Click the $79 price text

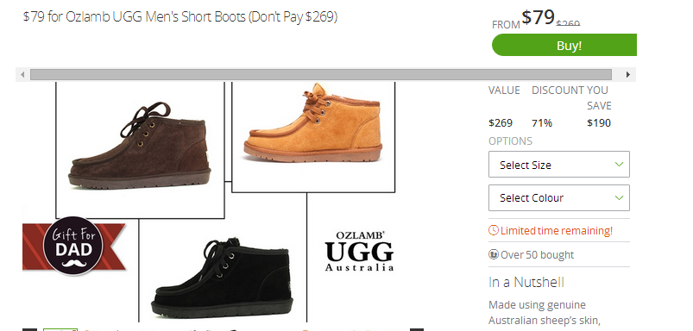538,17
